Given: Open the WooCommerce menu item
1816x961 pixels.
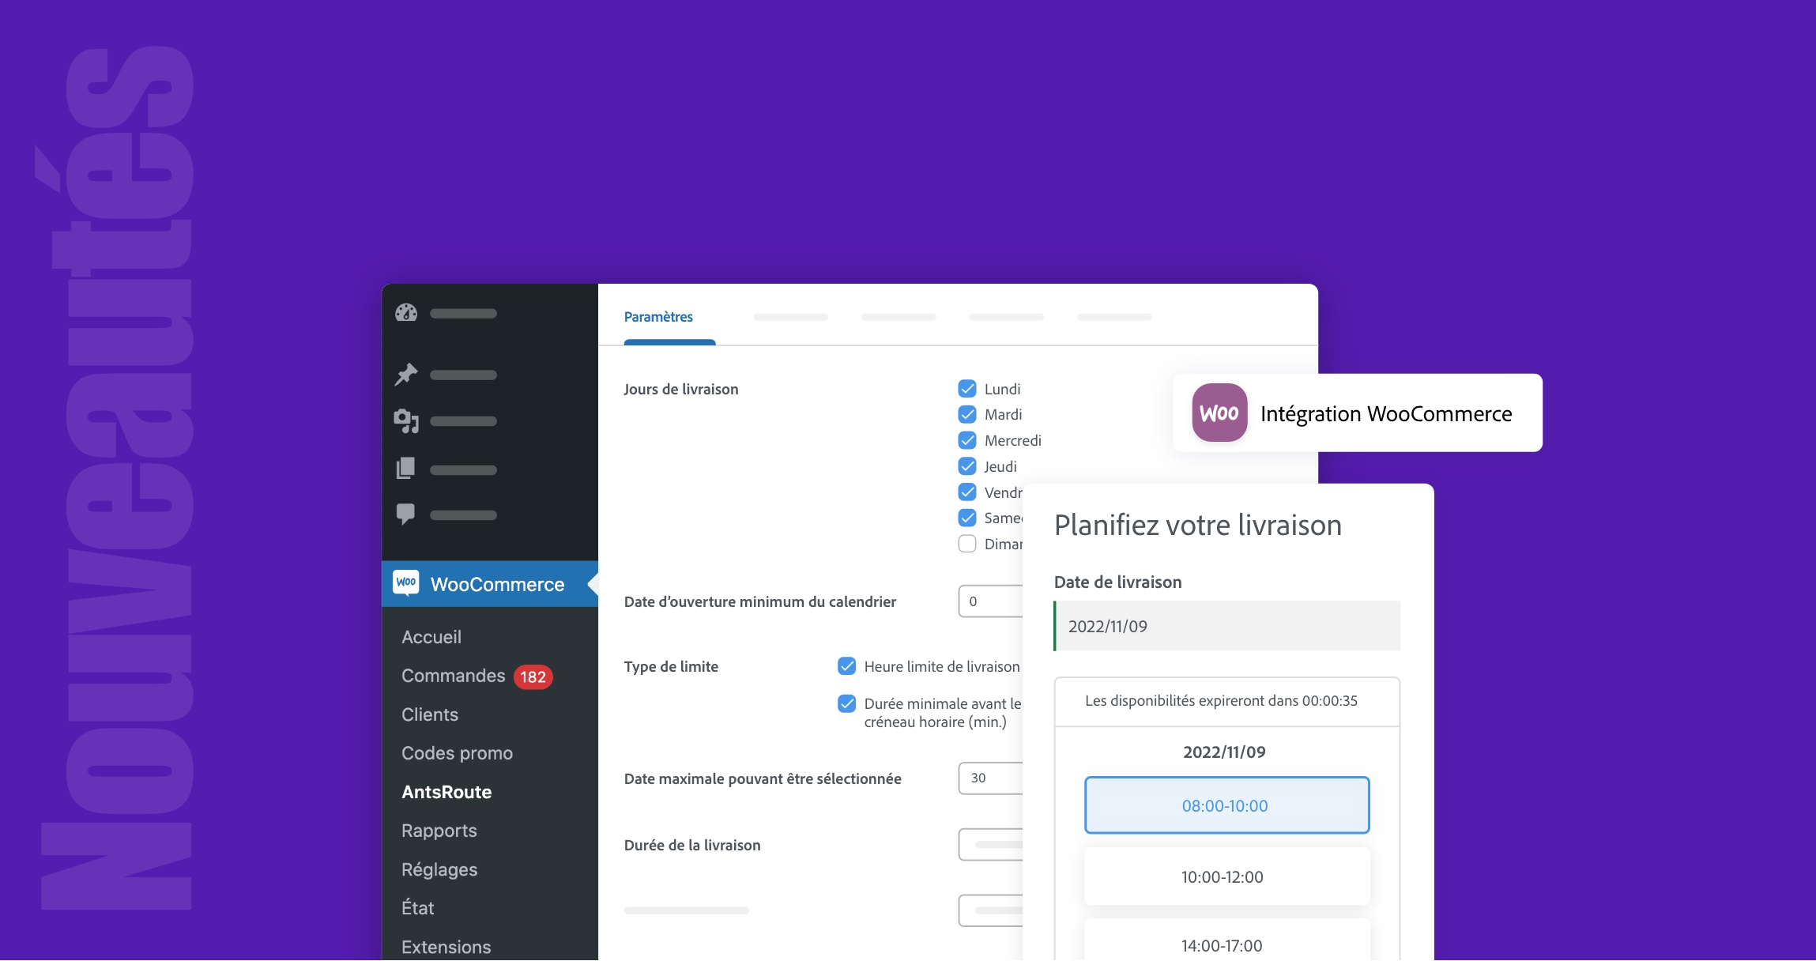Looking at the screenshot, I should [490, 584].
